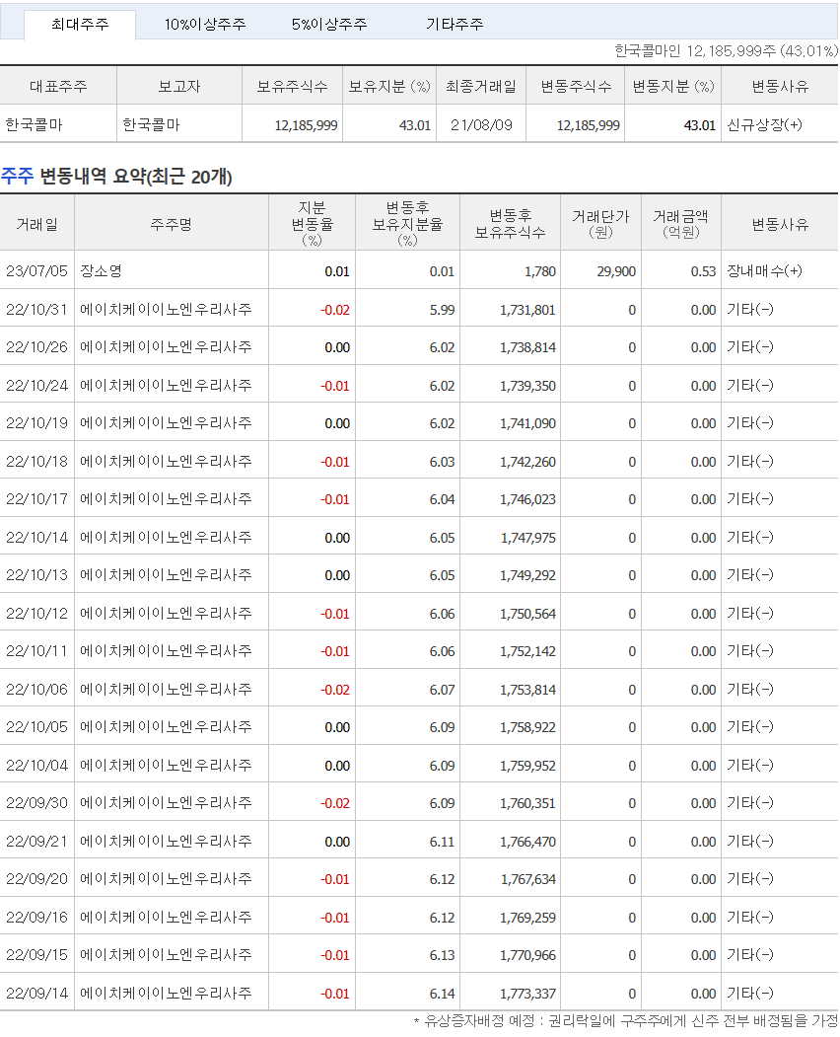Open the 5%이상주주 tab
This screenshot has height=1037, width=840.
(x=329, y=25)
